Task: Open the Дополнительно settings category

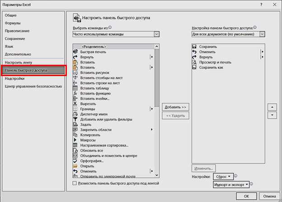Action: pyautogui.click(x=18, y=54)
